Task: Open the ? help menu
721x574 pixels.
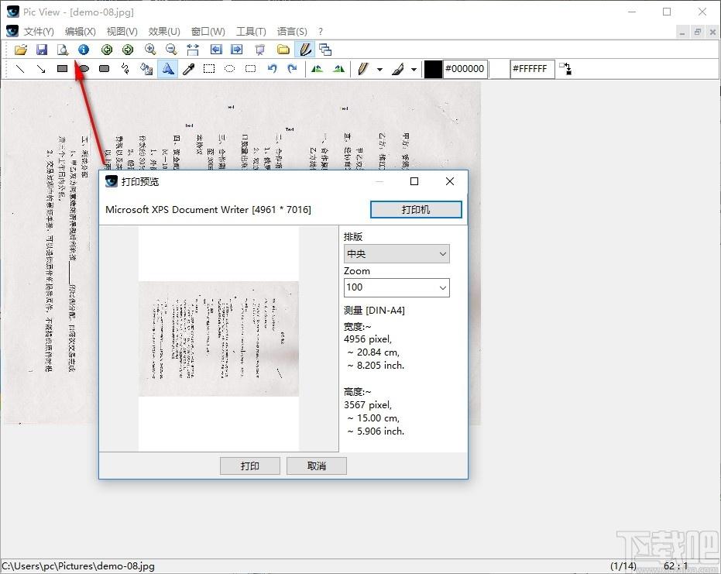Action: coord(321,31)
